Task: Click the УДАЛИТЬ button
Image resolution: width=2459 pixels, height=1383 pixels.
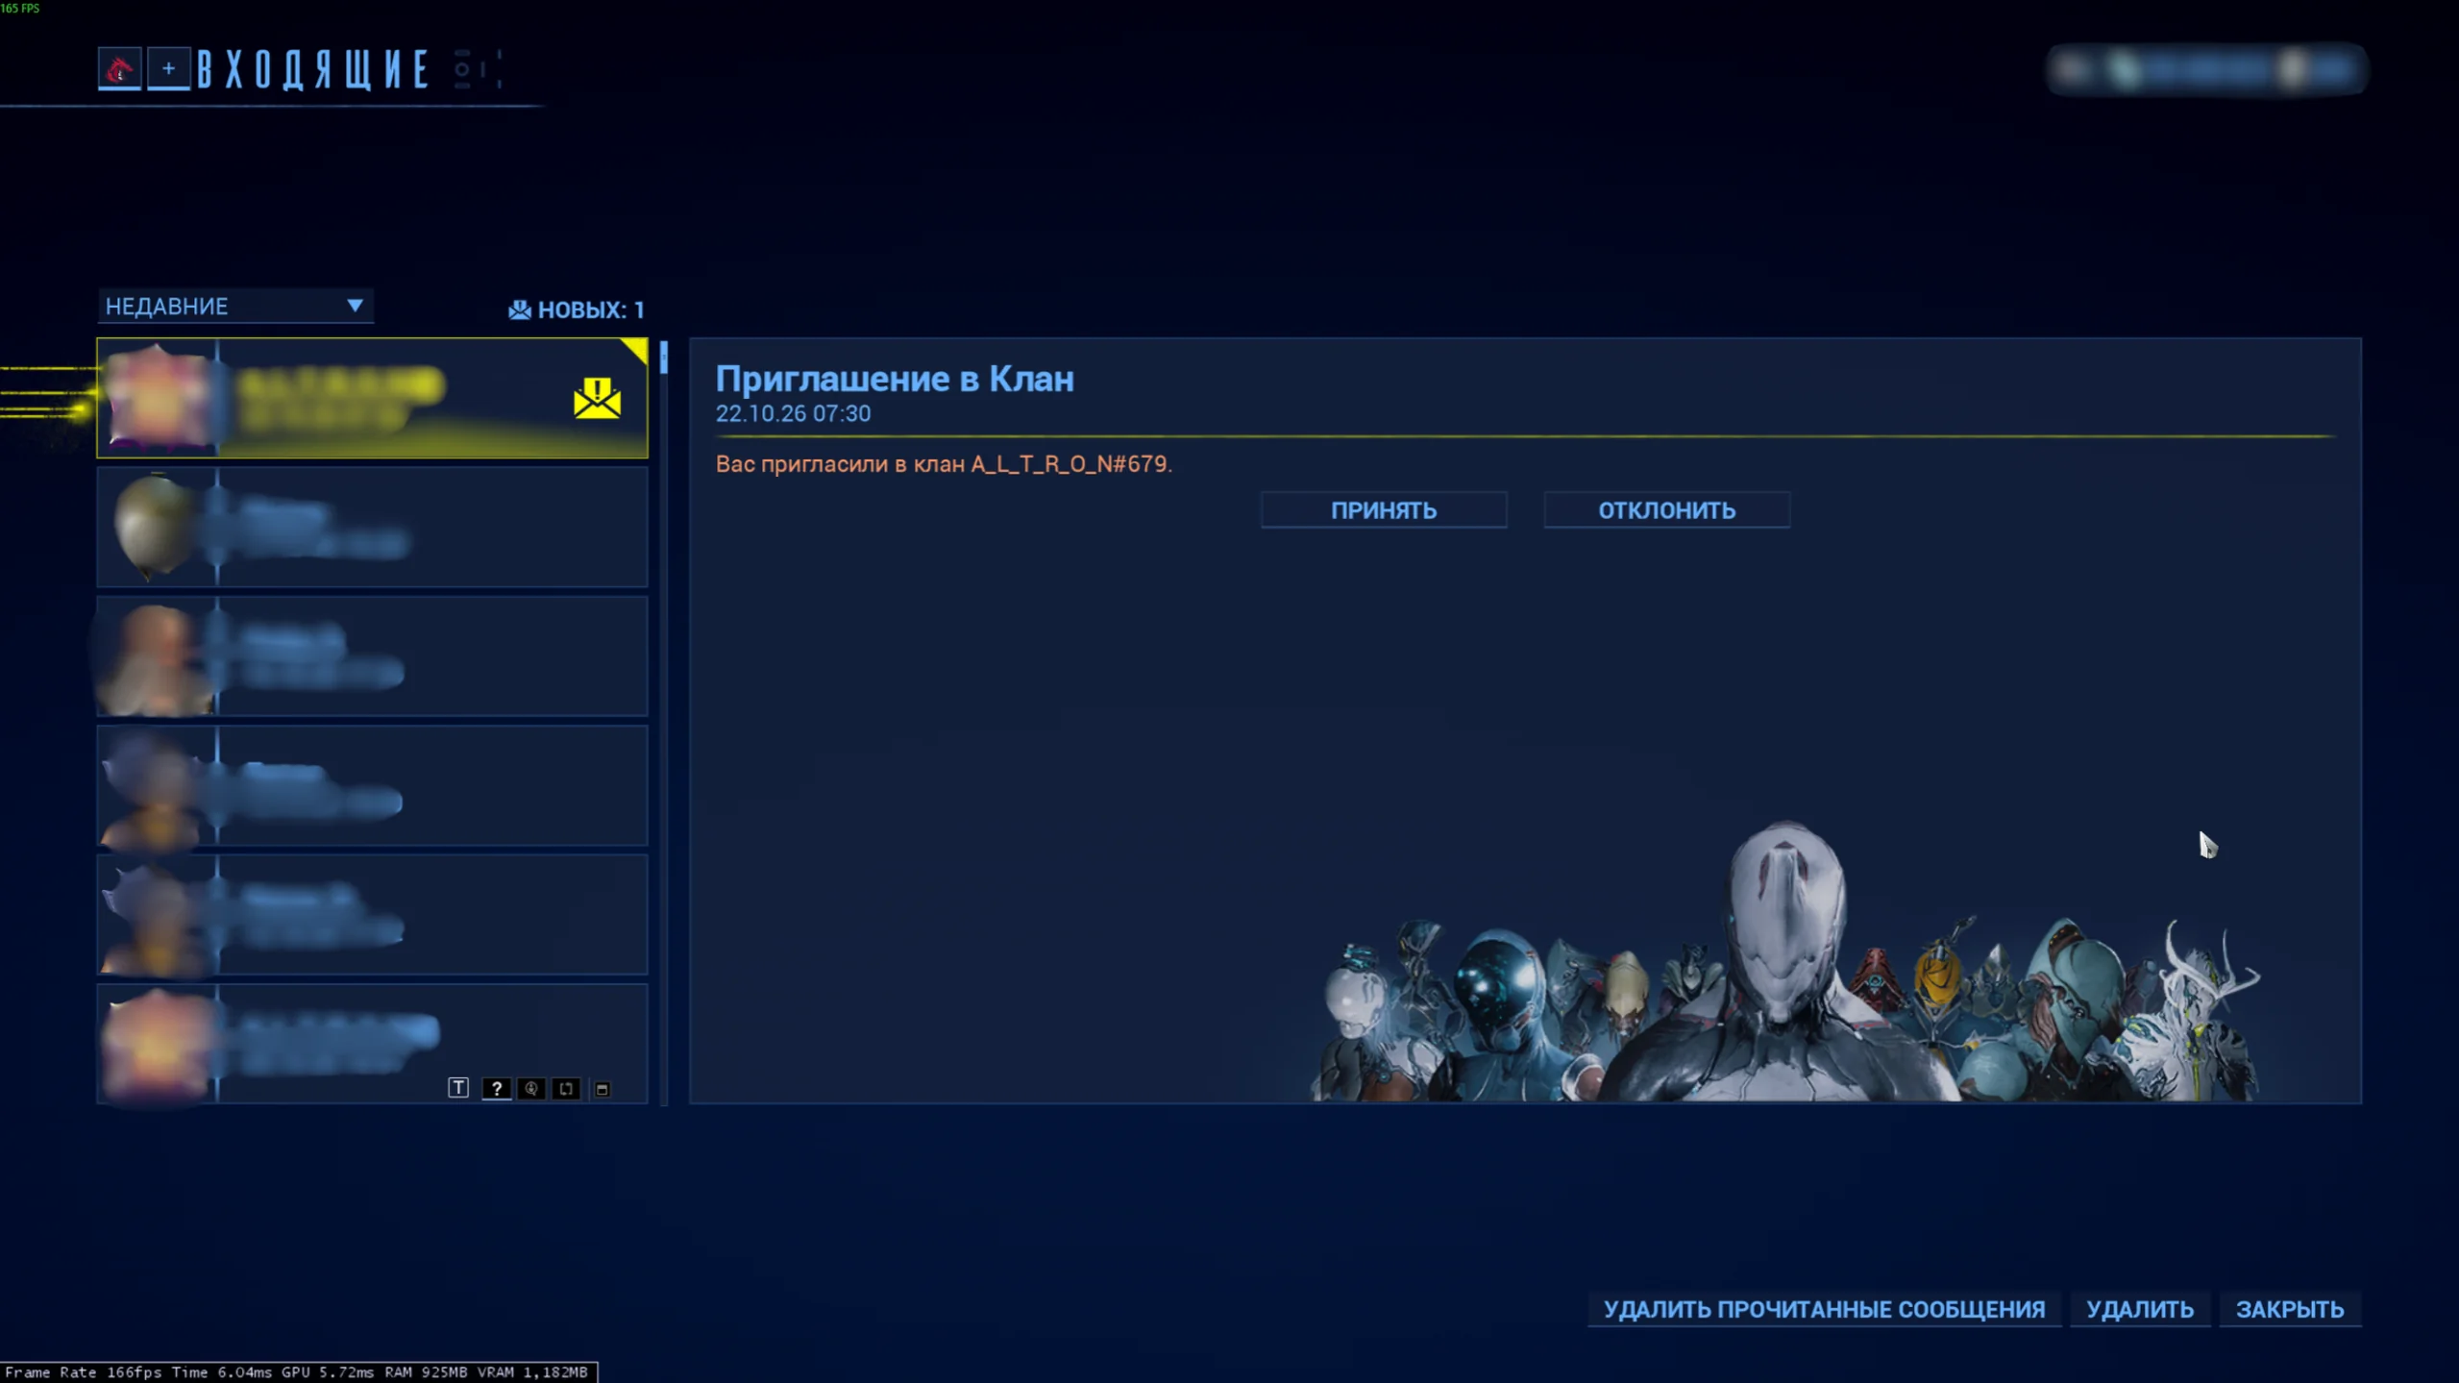Action: tap(2140, 1309)
